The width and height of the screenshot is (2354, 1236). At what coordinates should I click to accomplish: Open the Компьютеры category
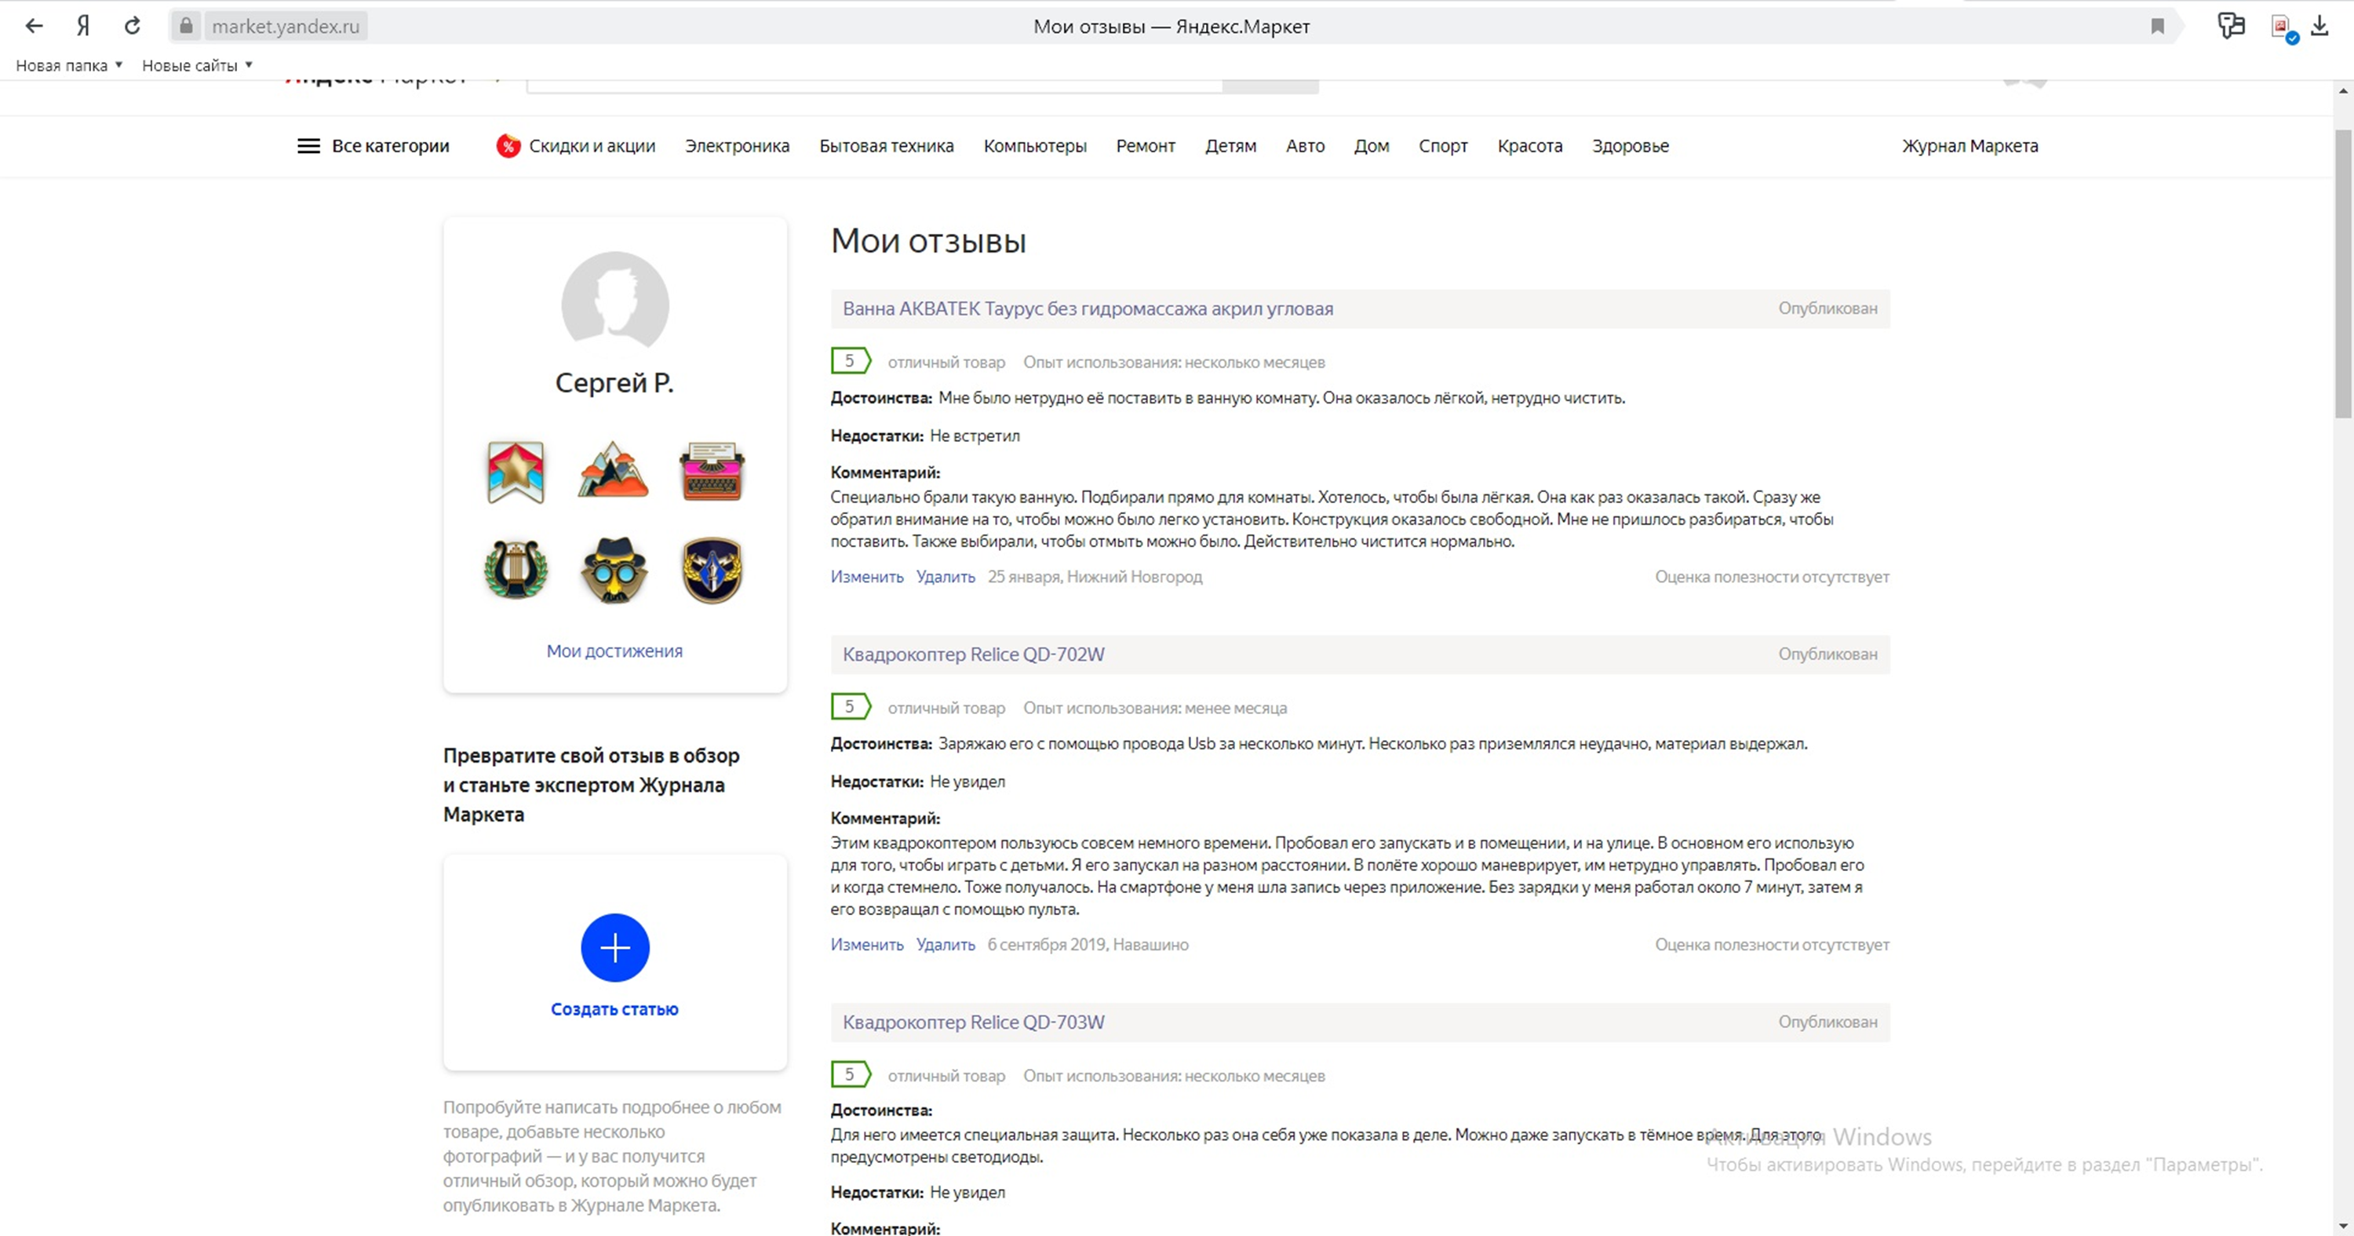click(1035, 146)
